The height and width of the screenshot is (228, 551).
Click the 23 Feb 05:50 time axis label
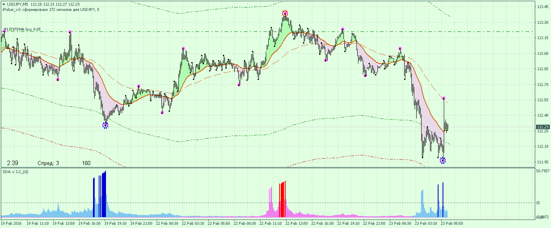452,223
